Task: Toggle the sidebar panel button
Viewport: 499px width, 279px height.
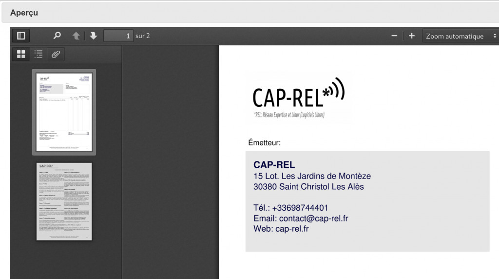Action: tap(21, 36)
